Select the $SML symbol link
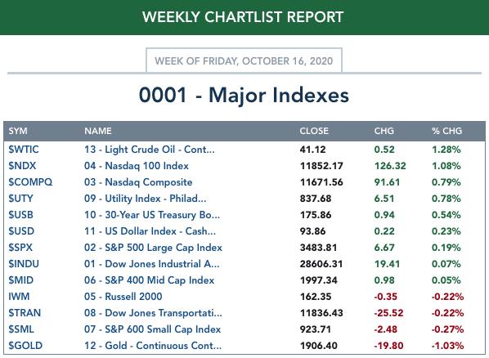Image resolution: width=489 pixels, height=358 pixels. [x=21, y=329]
